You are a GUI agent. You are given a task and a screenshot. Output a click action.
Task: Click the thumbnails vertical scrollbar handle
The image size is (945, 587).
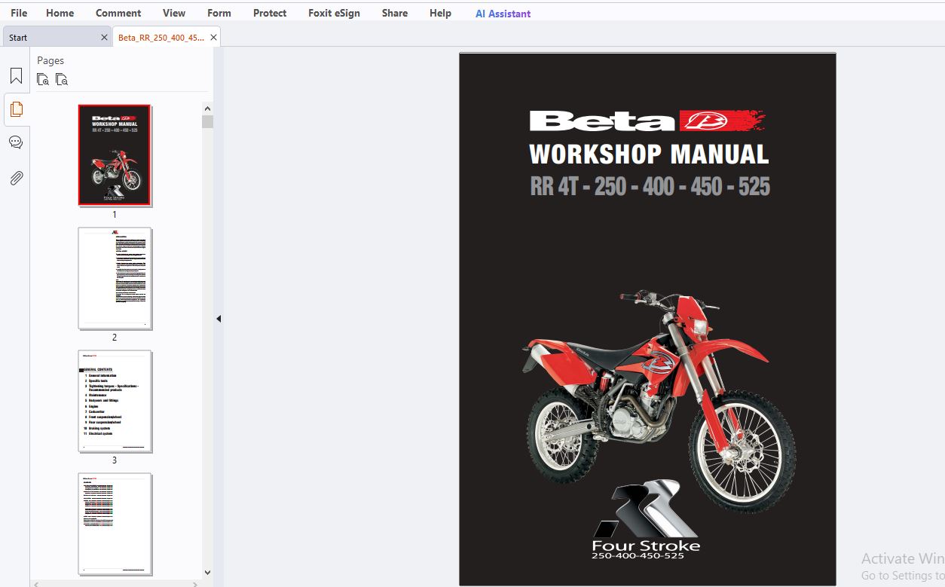pos(207,122)
